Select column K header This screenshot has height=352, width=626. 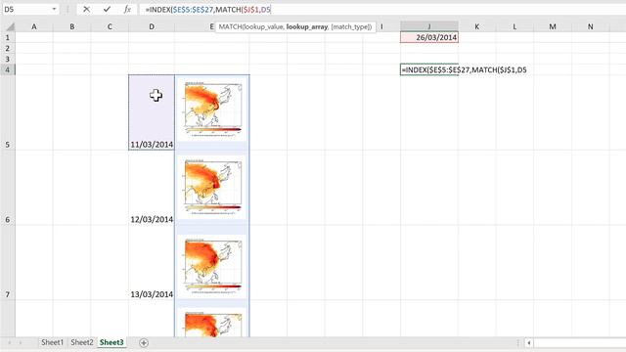(477, 26)
